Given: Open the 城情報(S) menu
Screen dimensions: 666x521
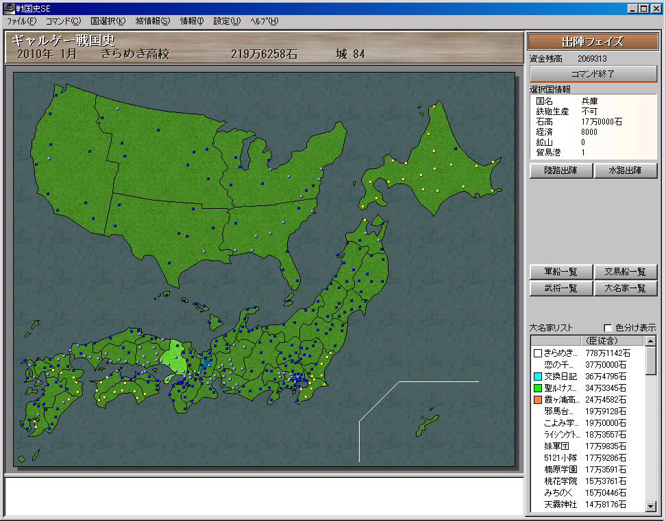Looking at the screenshot, I should click(153, 21).
